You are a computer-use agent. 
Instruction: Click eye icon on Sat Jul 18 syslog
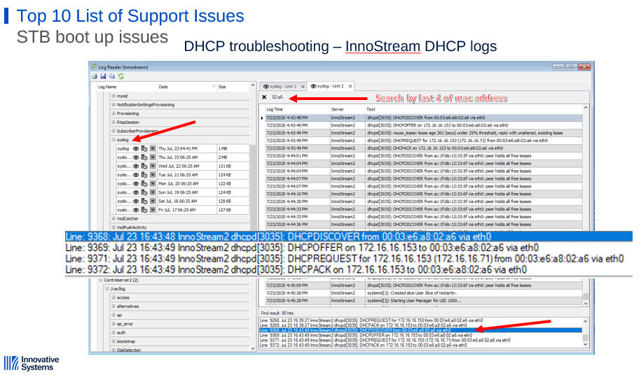click(x=136, y=201)
